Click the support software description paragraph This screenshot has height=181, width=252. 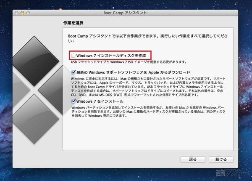point(148,87)
